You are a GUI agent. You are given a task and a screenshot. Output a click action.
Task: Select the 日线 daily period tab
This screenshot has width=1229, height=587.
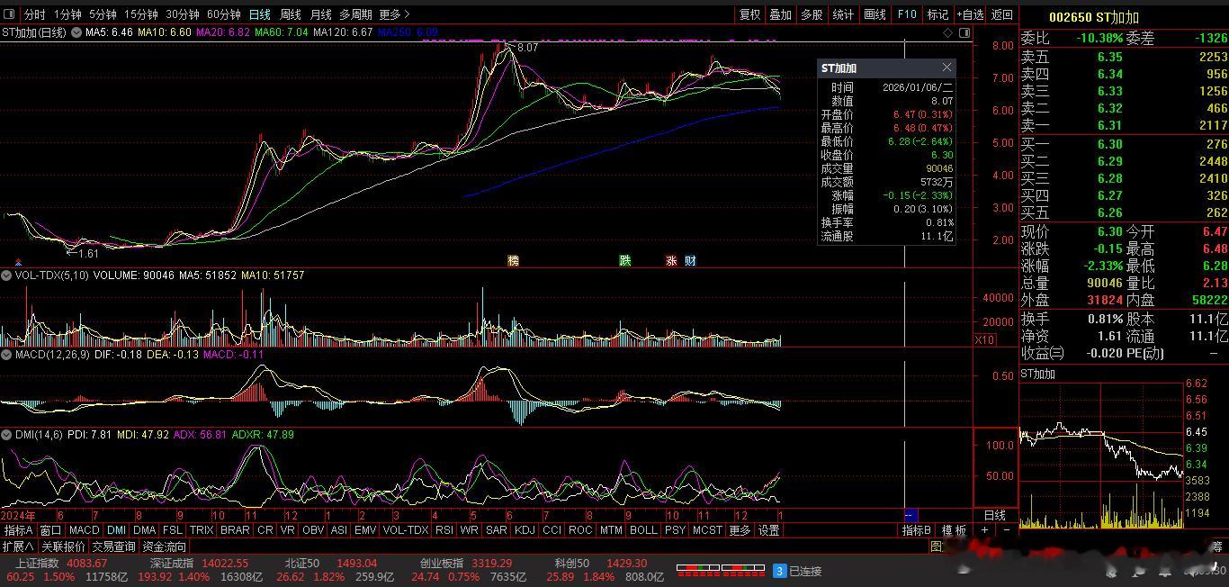click(x=259, y=14)
